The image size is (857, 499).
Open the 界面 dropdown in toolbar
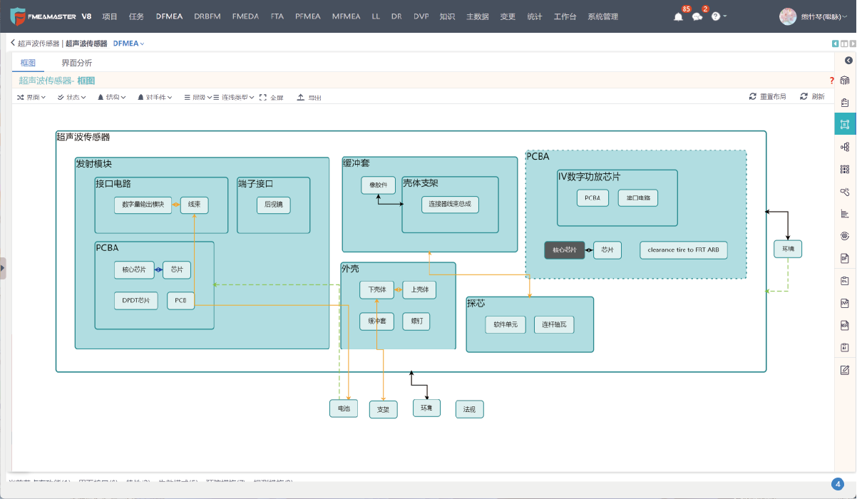31,97
